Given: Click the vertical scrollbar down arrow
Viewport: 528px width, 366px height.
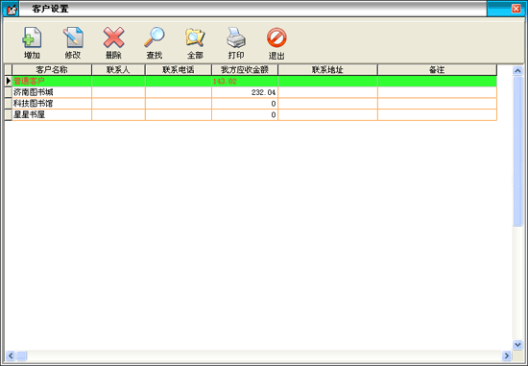Looking at the screenshot, I should tap(517, 345).
